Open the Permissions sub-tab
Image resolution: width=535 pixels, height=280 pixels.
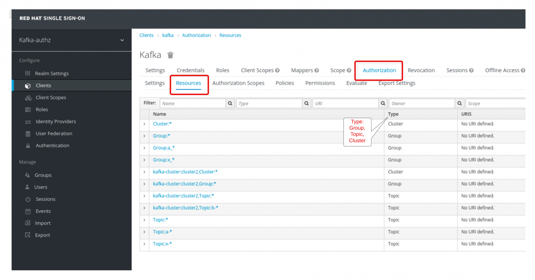[320, 83]
